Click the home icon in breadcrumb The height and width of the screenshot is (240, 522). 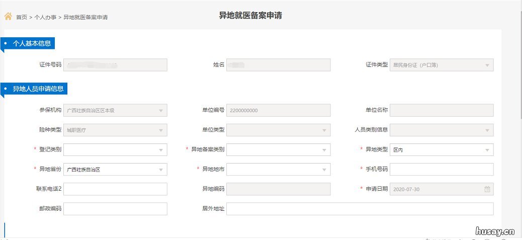pos(8,16)
